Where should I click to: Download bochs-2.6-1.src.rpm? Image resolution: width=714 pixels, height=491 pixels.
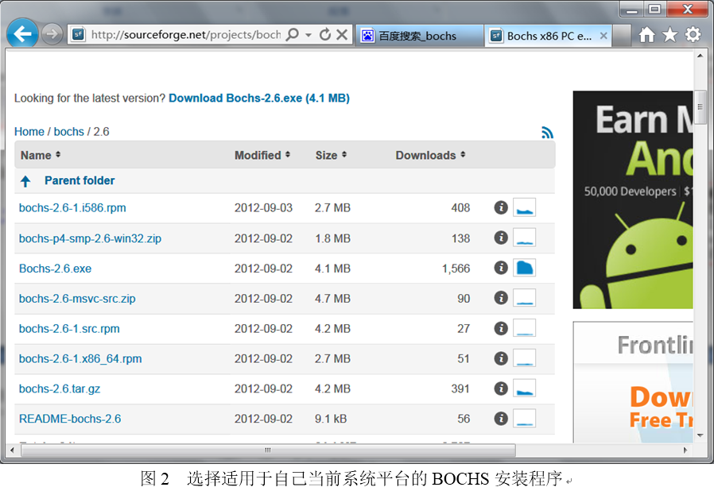69,329
